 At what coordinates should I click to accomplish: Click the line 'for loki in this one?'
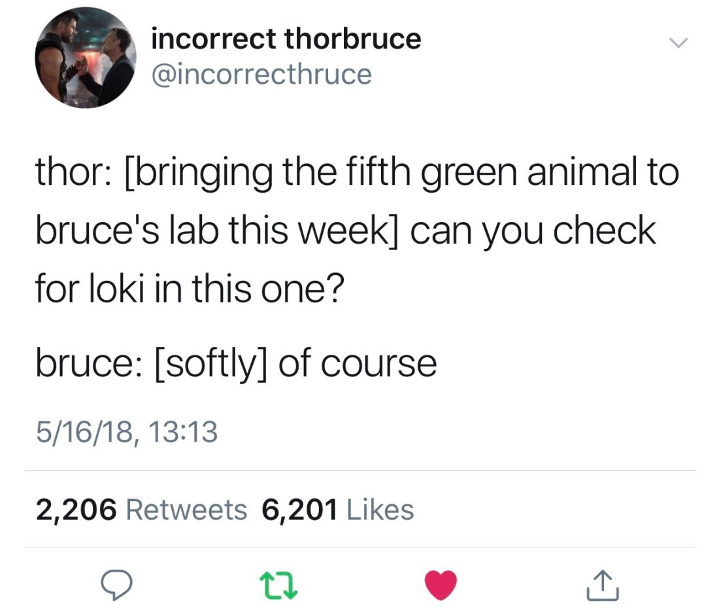186,287
